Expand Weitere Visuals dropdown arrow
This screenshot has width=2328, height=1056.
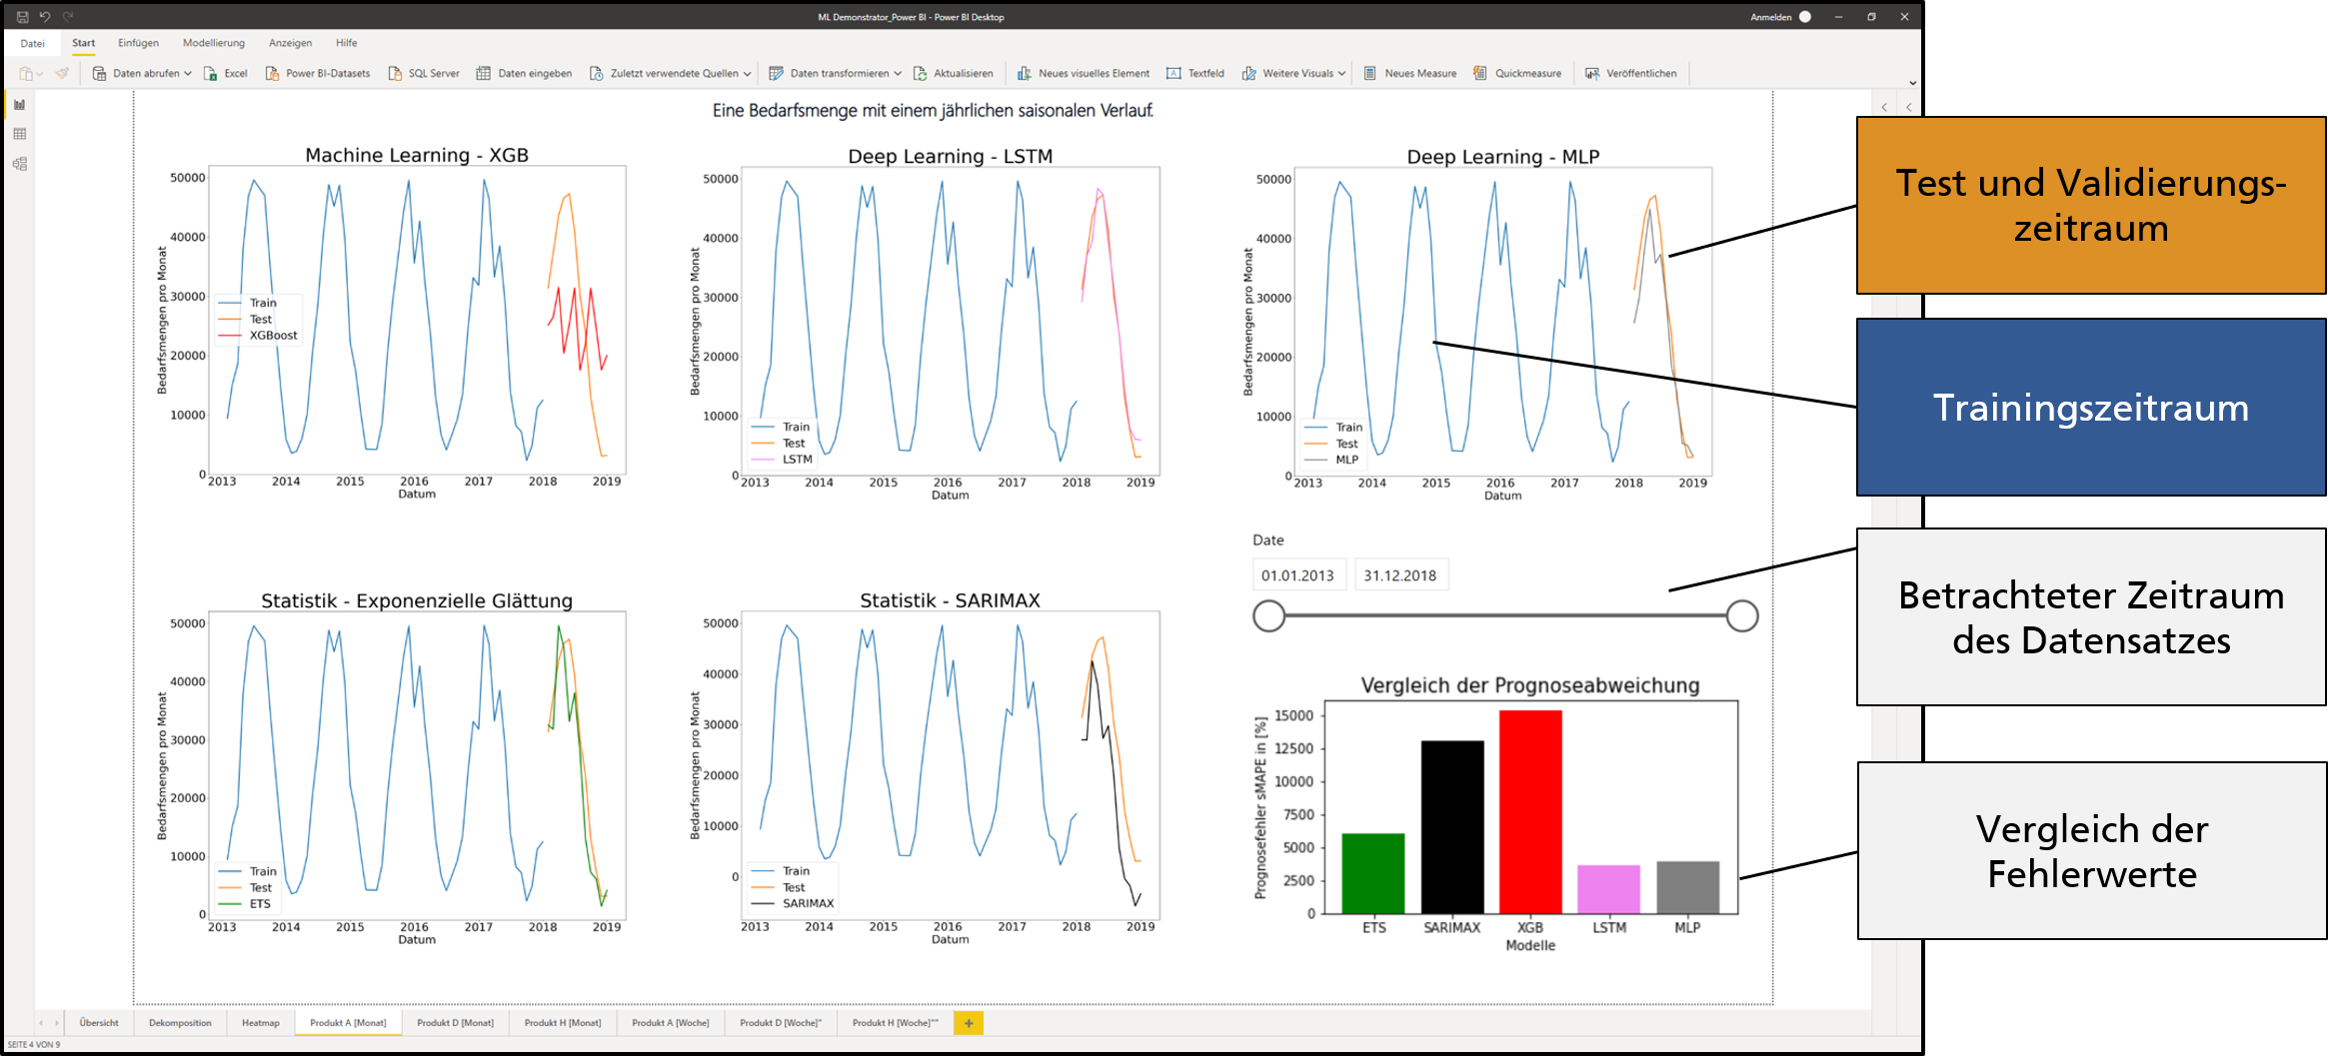click(x=1341, y=74)
